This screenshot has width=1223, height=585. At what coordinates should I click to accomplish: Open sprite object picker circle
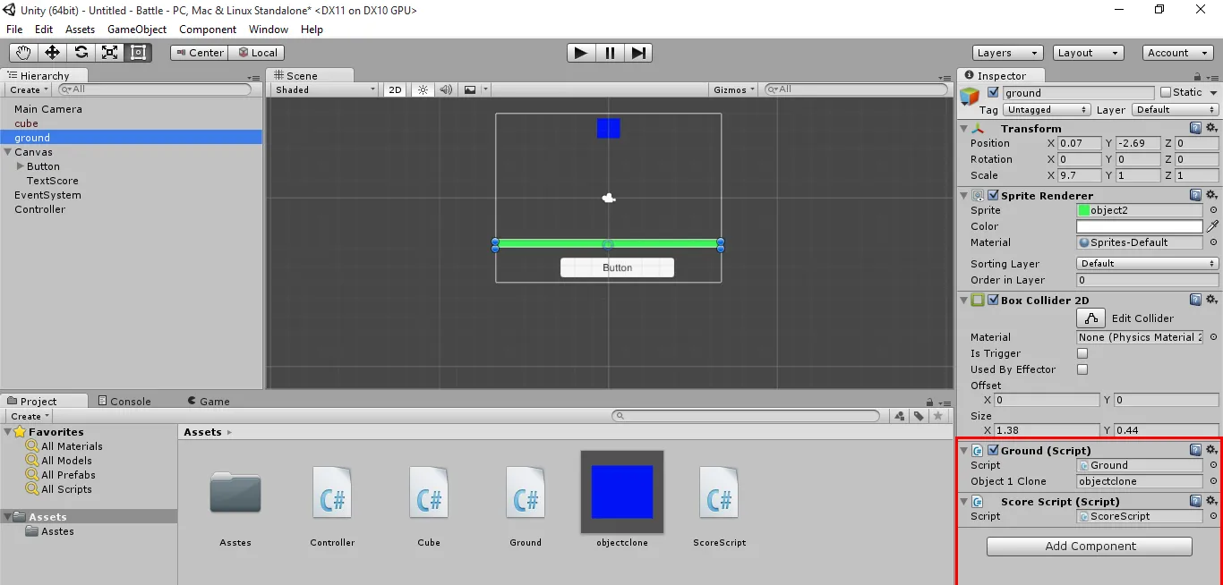1213,210
